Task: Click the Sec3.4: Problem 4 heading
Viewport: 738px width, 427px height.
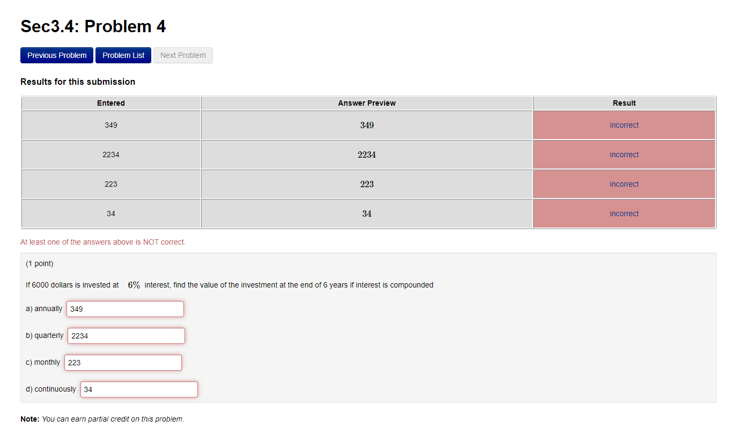Action: click(93, 26)
